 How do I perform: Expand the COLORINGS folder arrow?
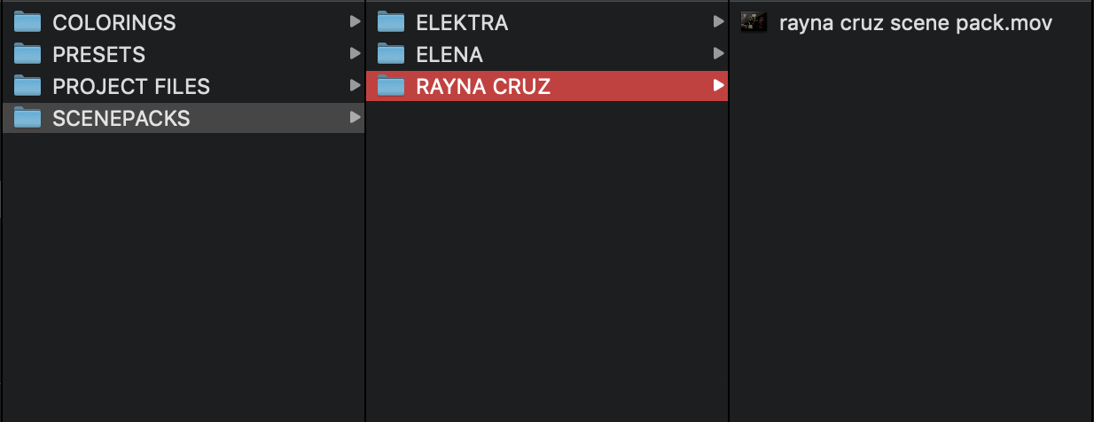355,22
